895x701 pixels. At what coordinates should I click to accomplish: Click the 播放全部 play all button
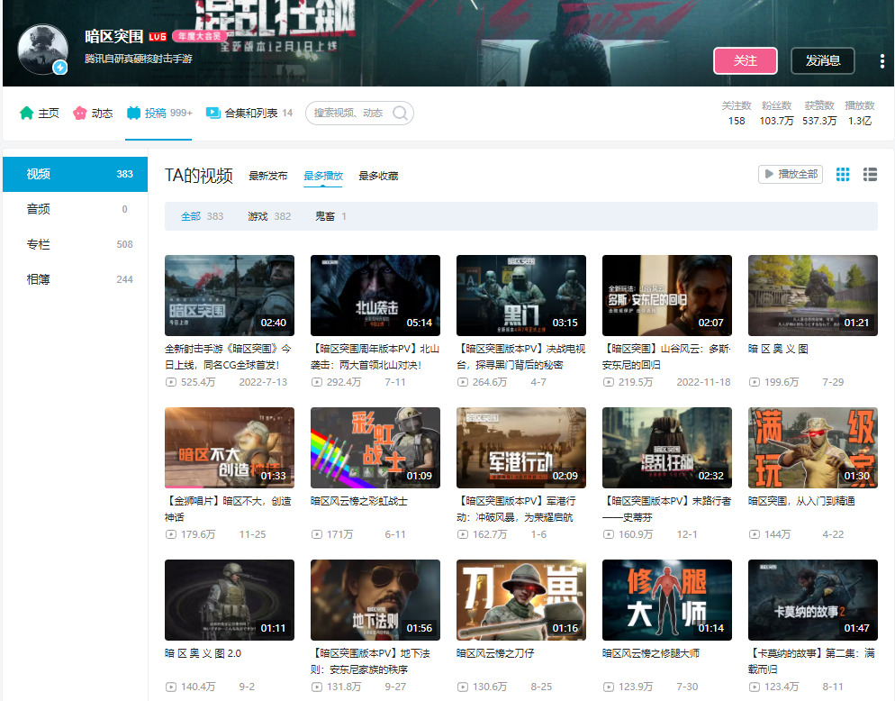point(791,174)
